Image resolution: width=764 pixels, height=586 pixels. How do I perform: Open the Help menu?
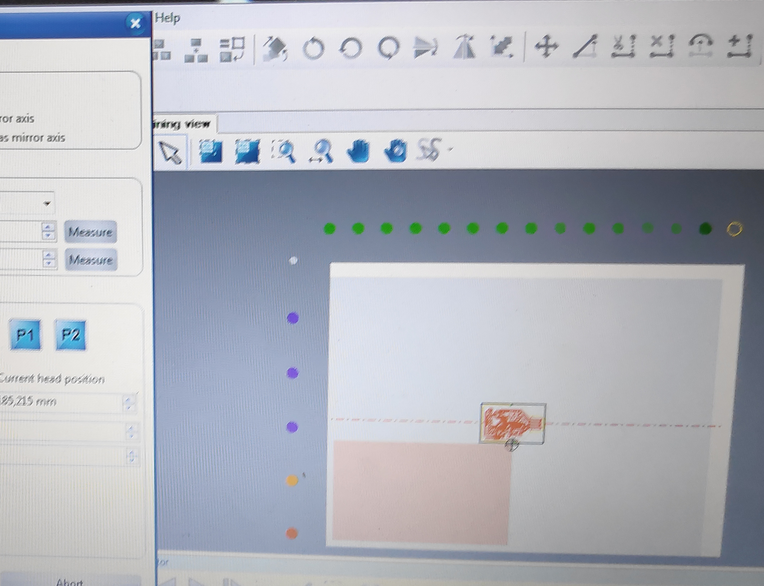167,18
